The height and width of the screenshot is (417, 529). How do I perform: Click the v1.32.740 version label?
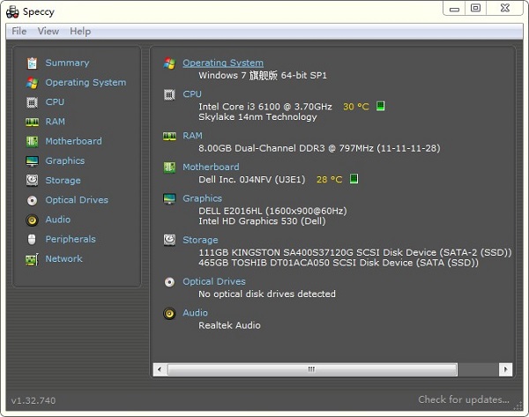[34, 400]
